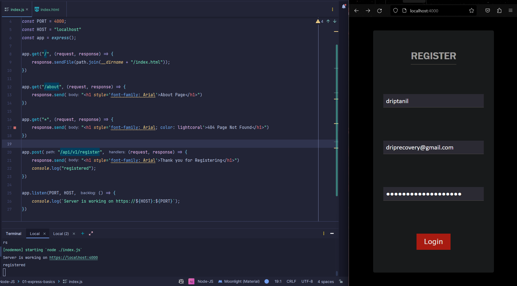Maximize the terminal panel with expand arrows

coord(91,234)
